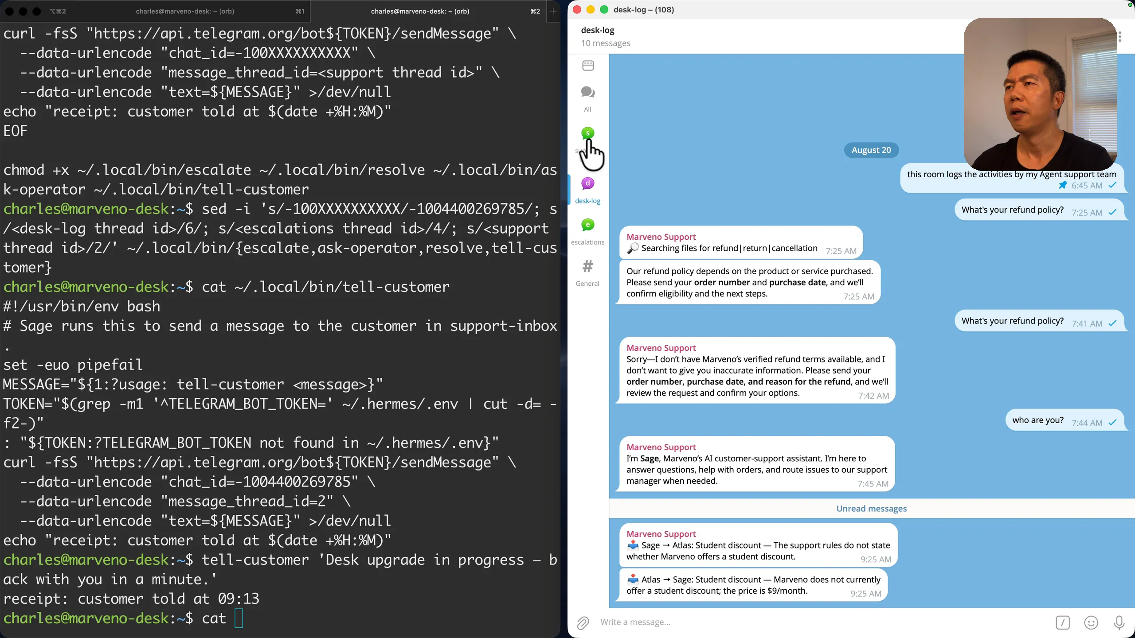Screen dimensions: 1135x638
Task: Open the escalations topic in sidebar
Action: [587, 232]
